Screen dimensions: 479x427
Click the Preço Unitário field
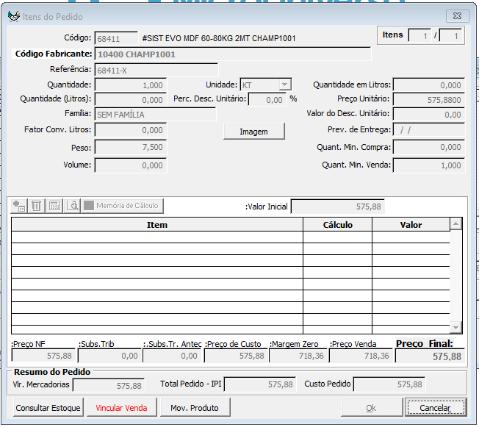pos(429,100)
